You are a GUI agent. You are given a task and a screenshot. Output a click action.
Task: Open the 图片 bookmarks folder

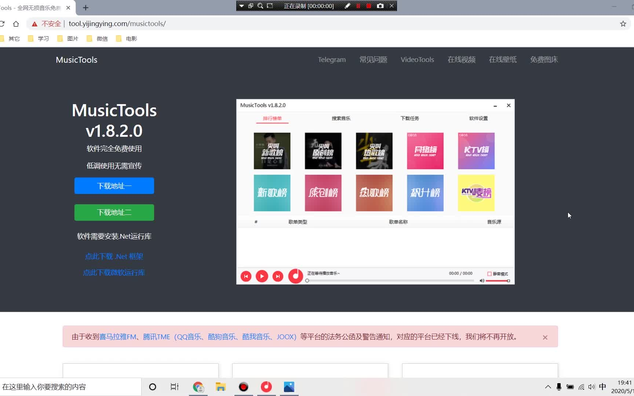tap(68, 38)
